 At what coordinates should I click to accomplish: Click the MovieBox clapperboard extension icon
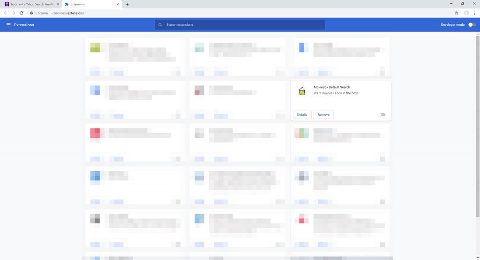(x=302, y=91)
